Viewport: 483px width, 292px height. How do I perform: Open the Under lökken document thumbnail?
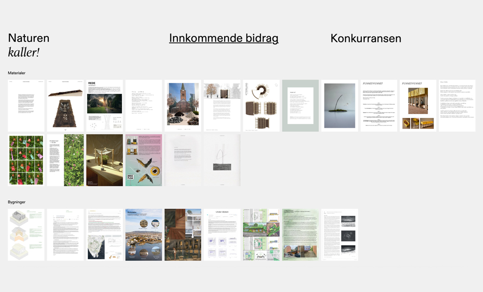point(222,235)
